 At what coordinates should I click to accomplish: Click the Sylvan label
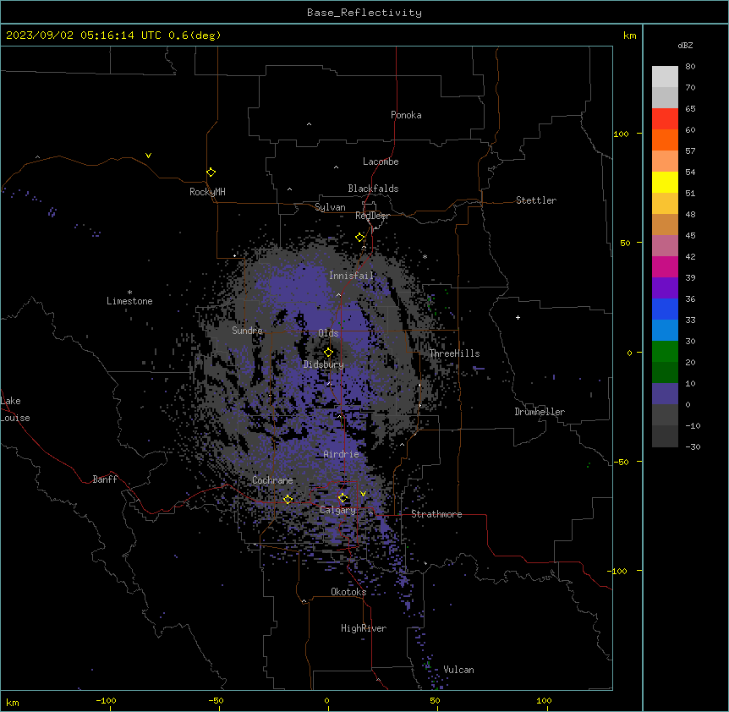330,207
